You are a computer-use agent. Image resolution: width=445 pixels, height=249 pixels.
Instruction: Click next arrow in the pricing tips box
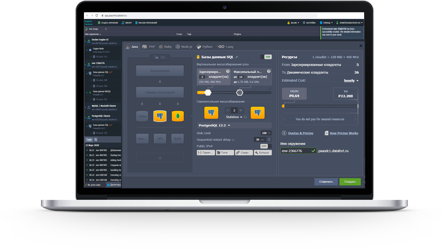click(355, 119)
